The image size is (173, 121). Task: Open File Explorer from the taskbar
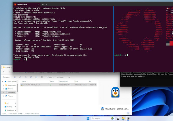pos(123,118)
